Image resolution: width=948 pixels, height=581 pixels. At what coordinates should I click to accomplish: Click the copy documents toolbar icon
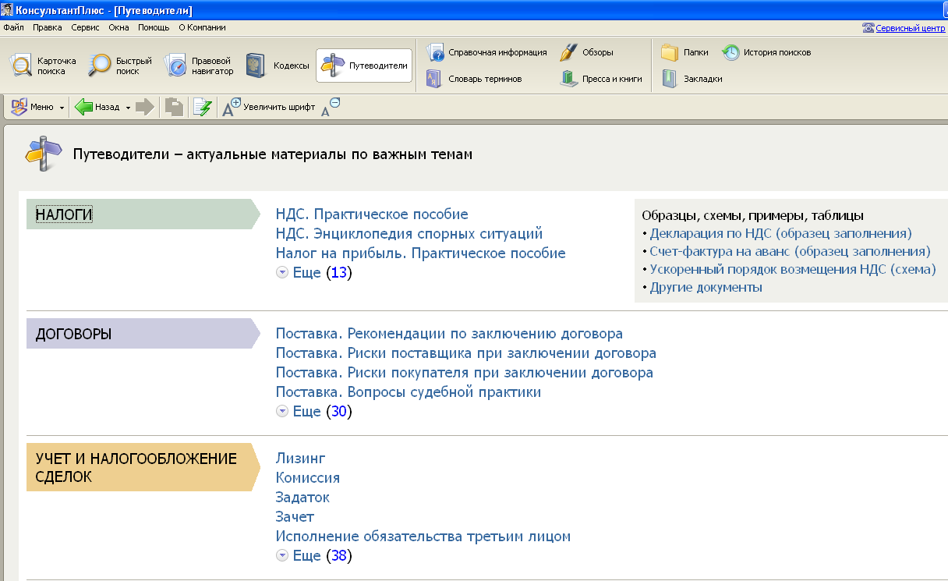pyautogui.click(x=175, y=107)
